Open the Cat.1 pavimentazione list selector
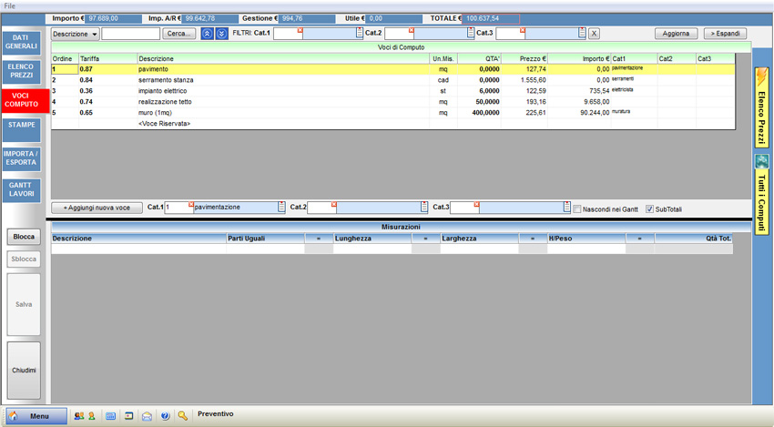The image size is (774, 427). pyautogui.click(x=281, y=208)
